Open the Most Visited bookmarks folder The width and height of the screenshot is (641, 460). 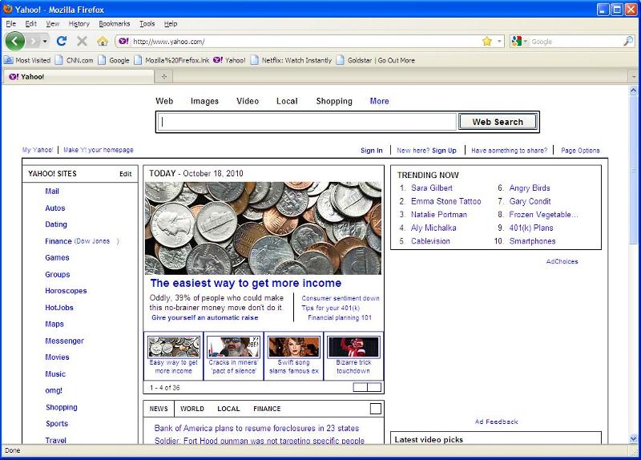[27, 61]
